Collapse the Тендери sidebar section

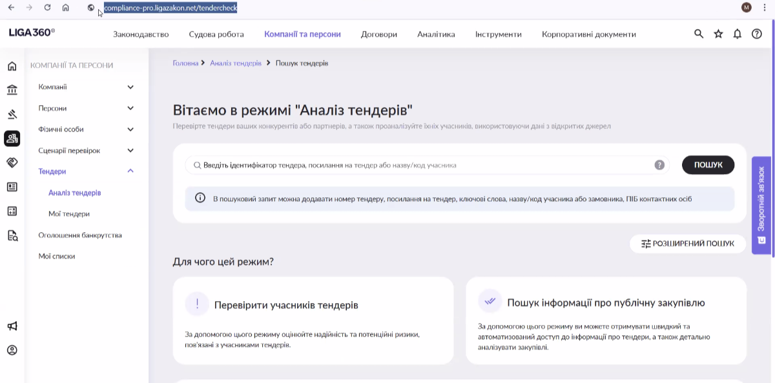click(130, 172)
